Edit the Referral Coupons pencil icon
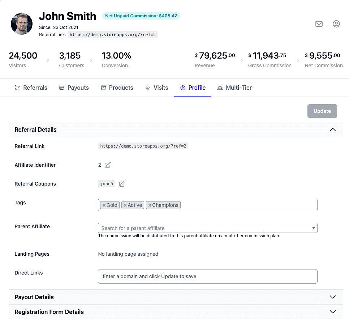The width and height of the screenshot is (349, 323). click(x=122, y=183)
